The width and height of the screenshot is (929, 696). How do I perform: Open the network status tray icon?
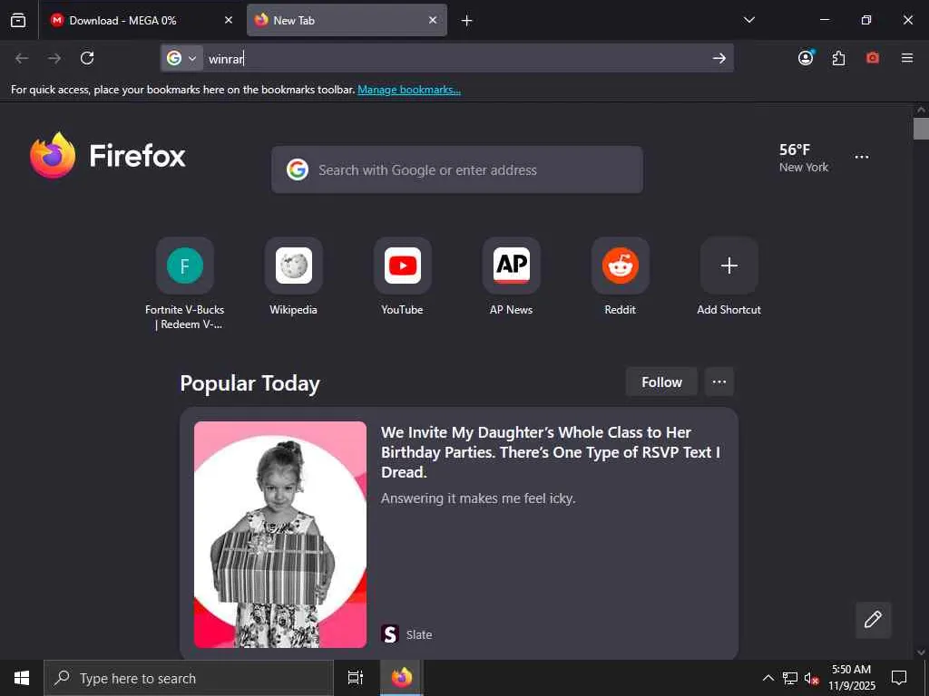[790, 678]
